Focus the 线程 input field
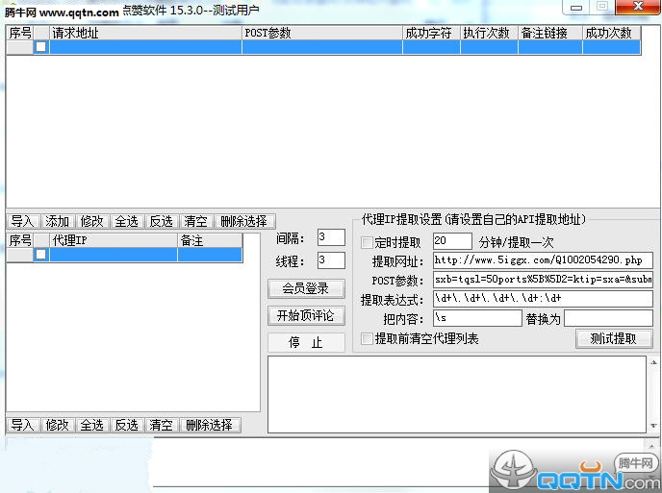 [331, 260]
